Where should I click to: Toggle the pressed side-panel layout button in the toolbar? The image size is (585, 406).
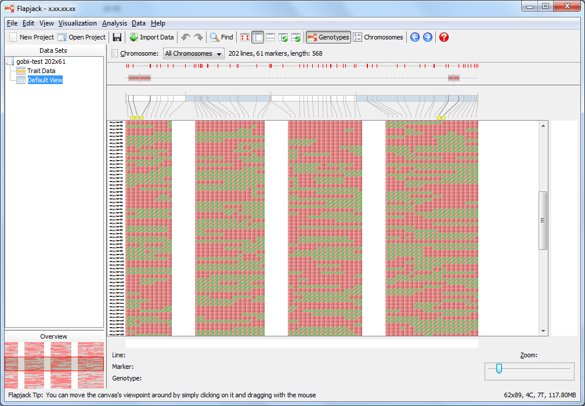[x=258, y=37]
